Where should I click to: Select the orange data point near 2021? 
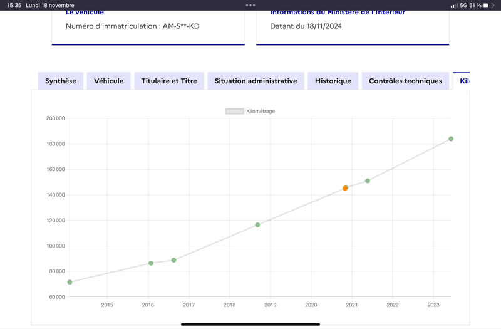tap(345, 189)
